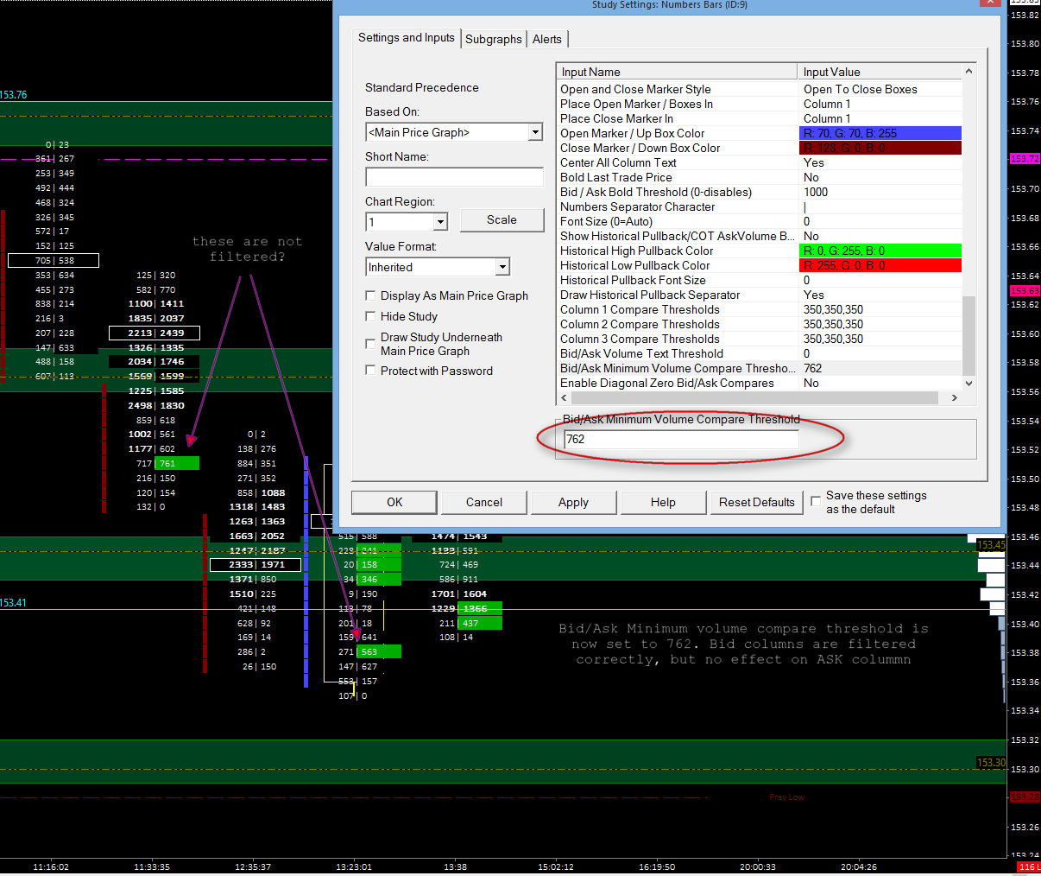Expand the Chart Region dropdown
This screenshot has width=1041, height=876.
pyautogui.click(x=440, y=223)
